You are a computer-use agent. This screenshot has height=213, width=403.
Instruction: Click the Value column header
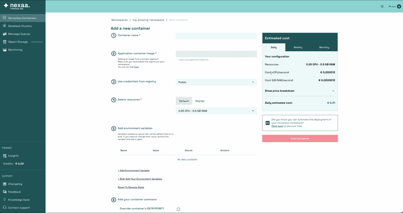156,151
